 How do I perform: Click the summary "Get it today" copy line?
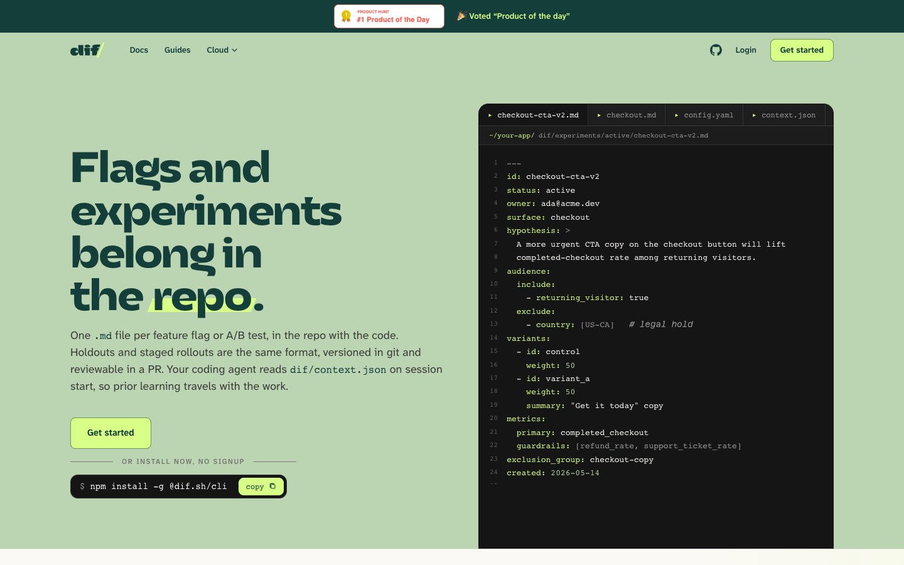(x=595, y=406)
